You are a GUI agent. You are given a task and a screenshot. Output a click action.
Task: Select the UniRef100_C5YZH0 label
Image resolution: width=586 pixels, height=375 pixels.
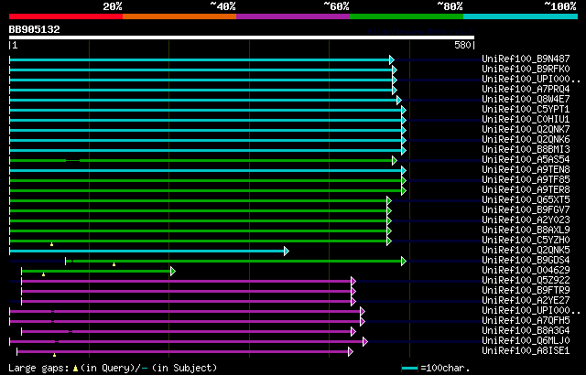526,241
